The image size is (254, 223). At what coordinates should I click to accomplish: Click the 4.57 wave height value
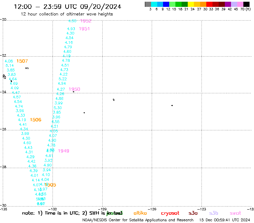(x=17, y=97)
